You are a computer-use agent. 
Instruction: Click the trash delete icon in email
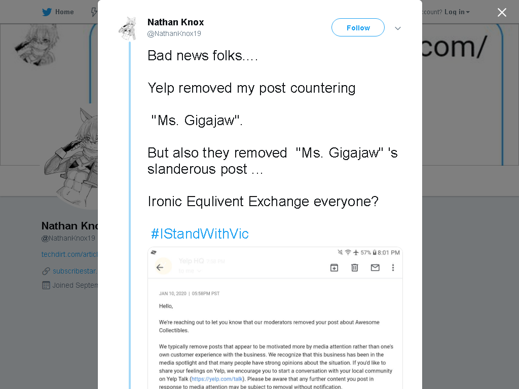tap(354, 267)
